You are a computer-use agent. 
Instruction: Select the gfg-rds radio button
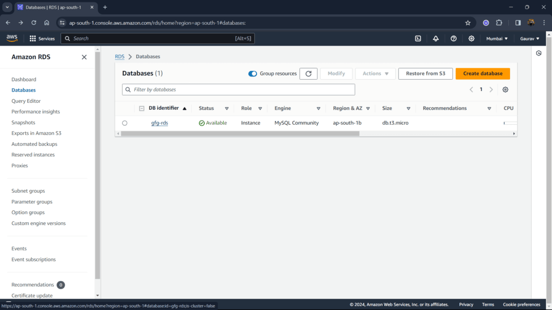125,123
